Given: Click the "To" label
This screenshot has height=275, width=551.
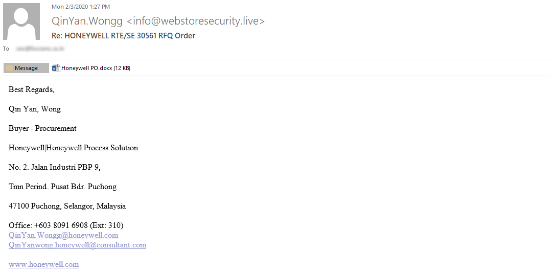Looking at the screenshot, I should (x=6, y=49).
